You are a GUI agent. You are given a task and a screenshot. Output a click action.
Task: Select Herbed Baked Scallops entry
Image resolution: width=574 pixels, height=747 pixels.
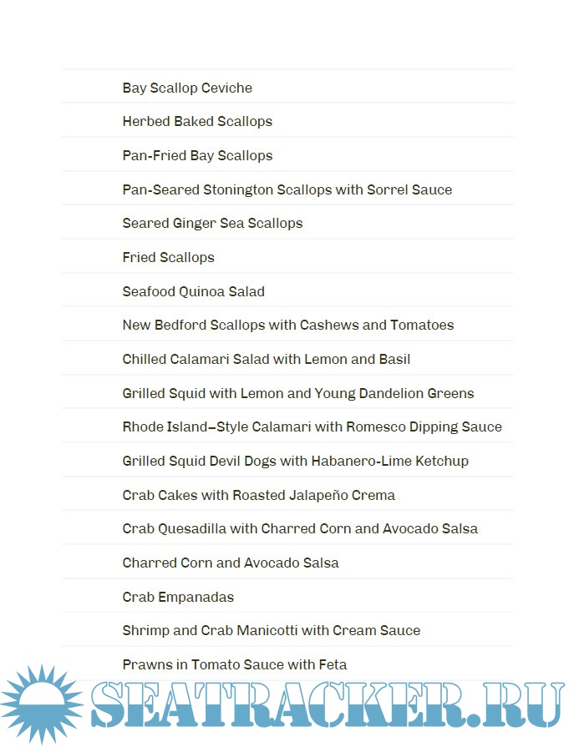(197, 121)
